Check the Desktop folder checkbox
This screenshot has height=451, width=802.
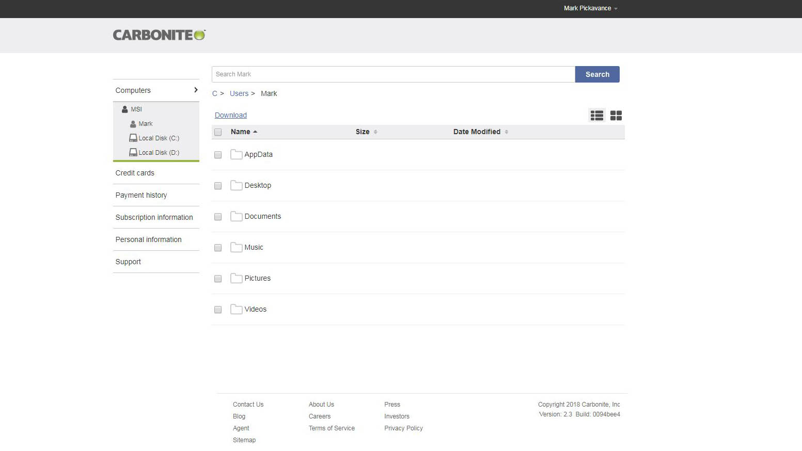[218, 186]
